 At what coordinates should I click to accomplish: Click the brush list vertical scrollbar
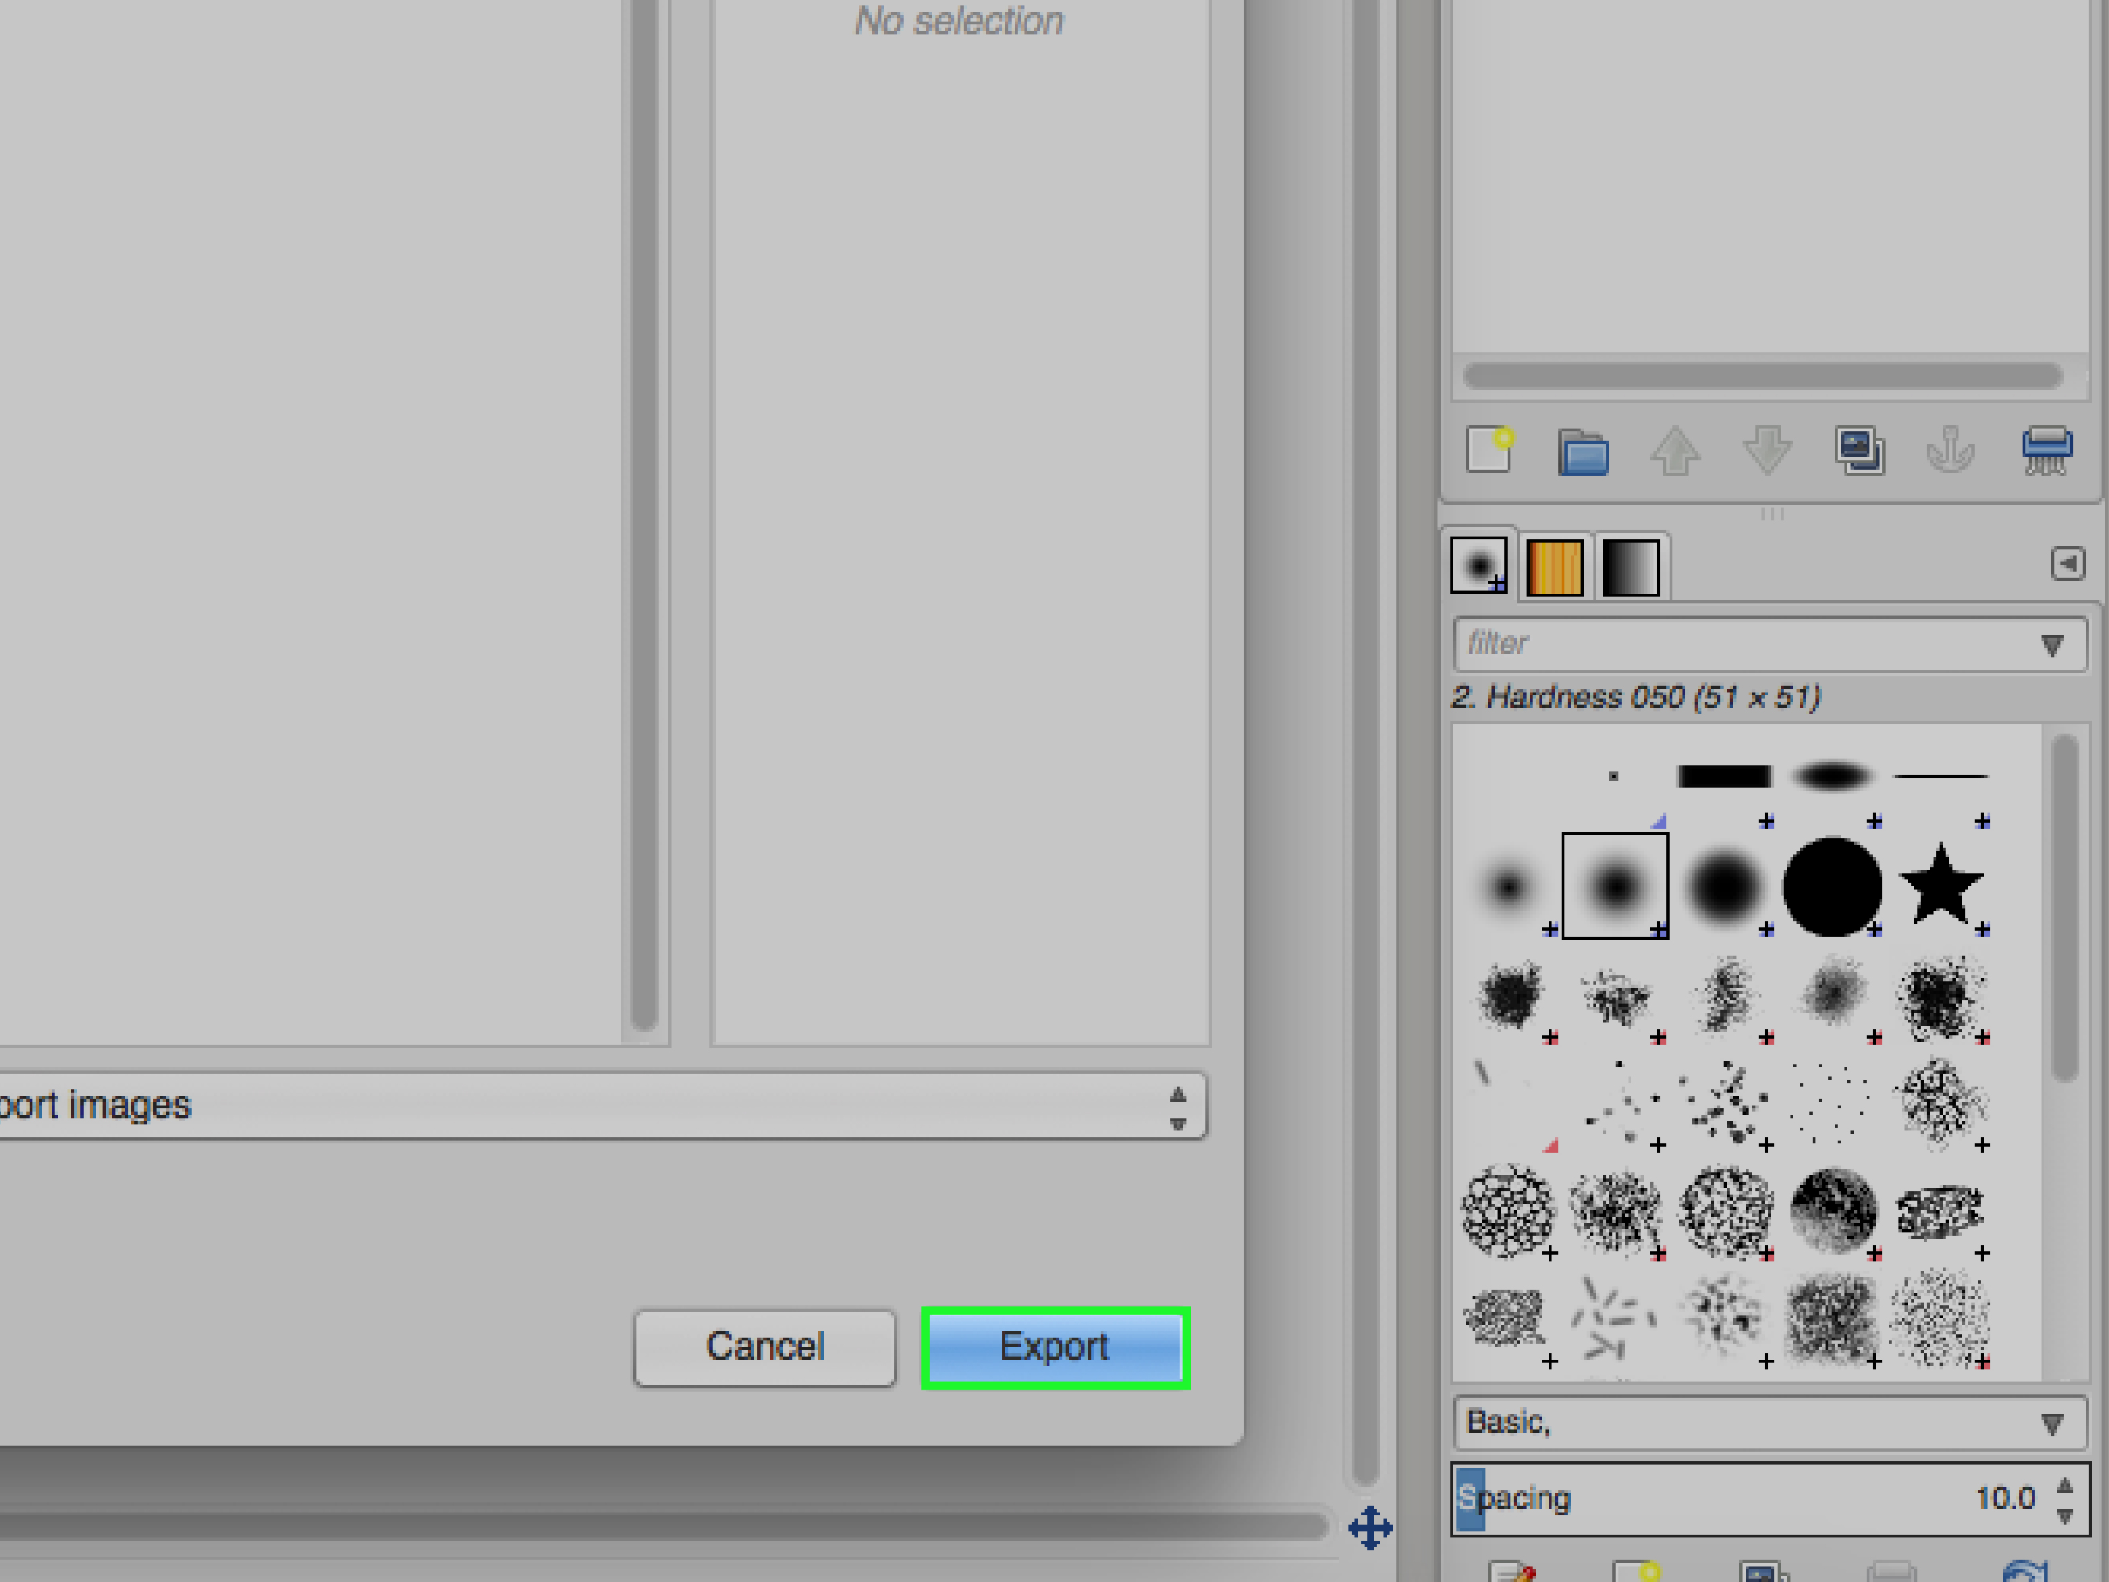tap(2064, 908)
